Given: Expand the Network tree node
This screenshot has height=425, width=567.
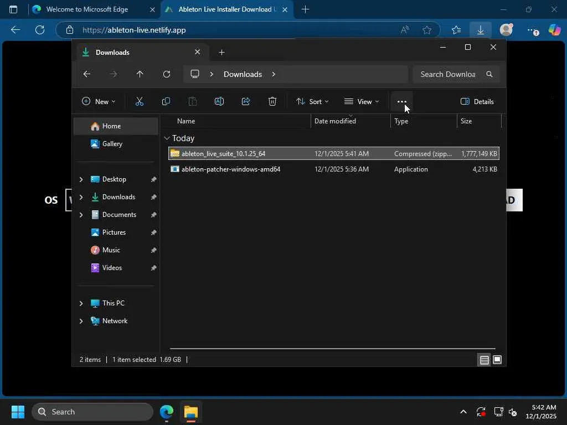Looking at the screenshot, I should [81, 321].
